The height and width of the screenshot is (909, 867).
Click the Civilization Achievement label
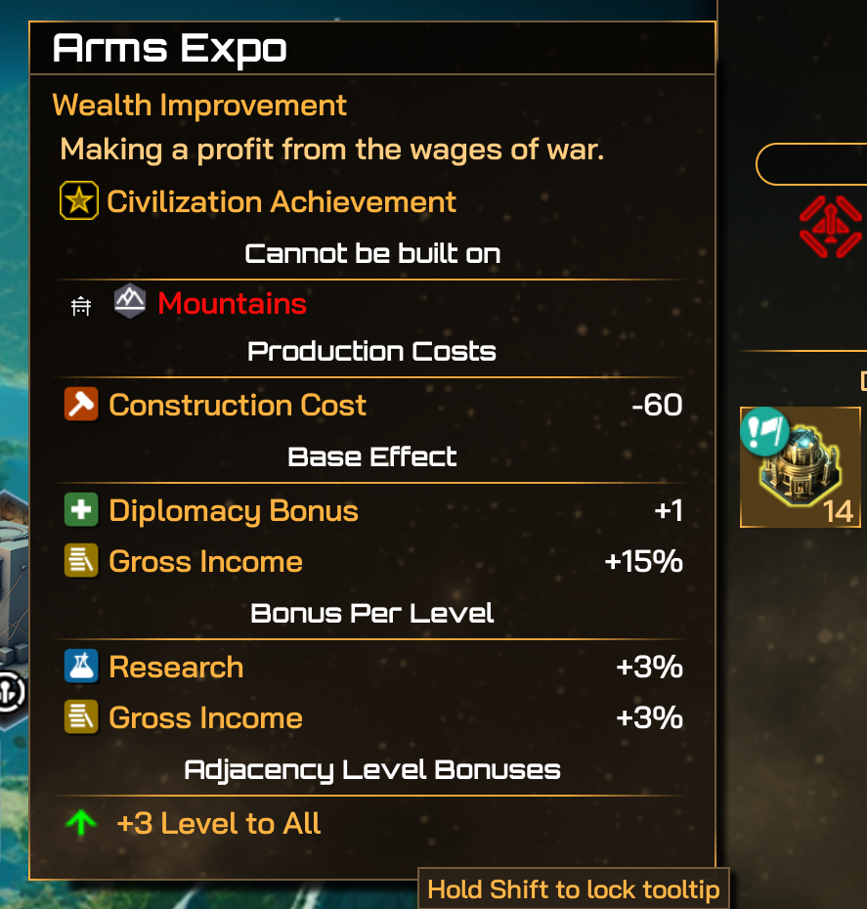[x=281, y=201]
